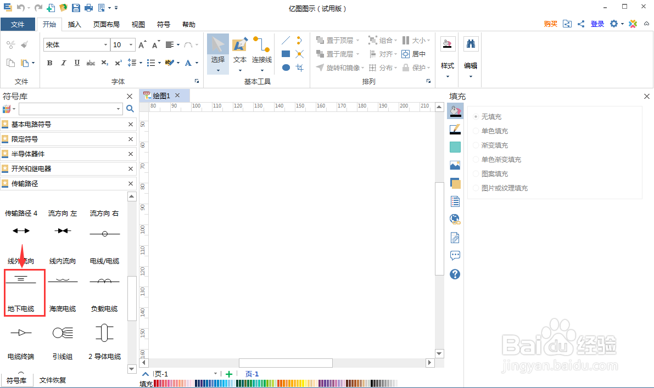Close the 绘图1 document tab

pos(177,95)
